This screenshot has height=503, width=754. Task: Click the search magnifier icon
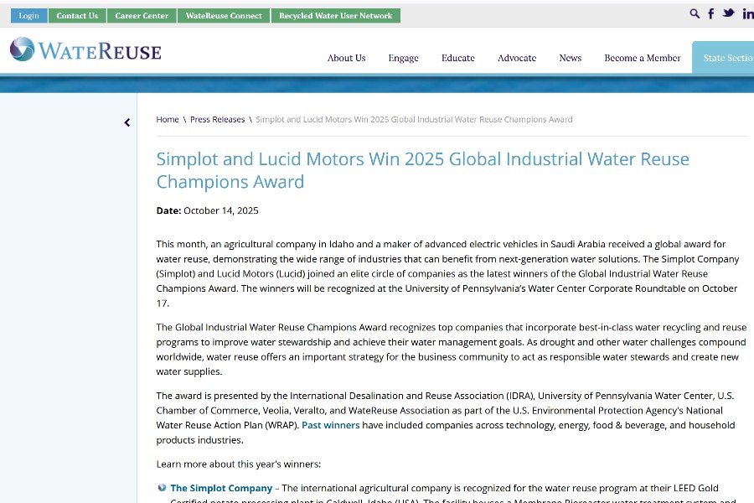pyautogui.click(x=695, y=13)
